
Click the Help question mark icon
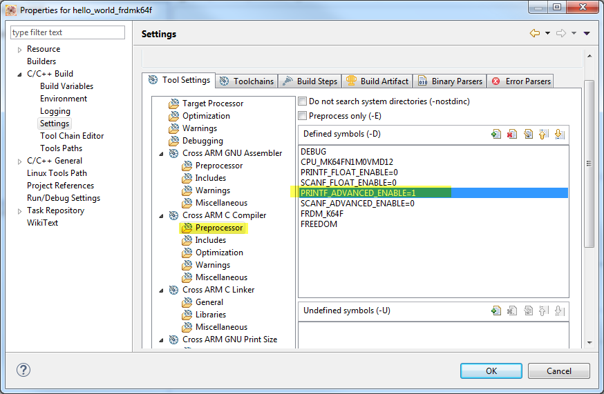(x=23, y=371)
